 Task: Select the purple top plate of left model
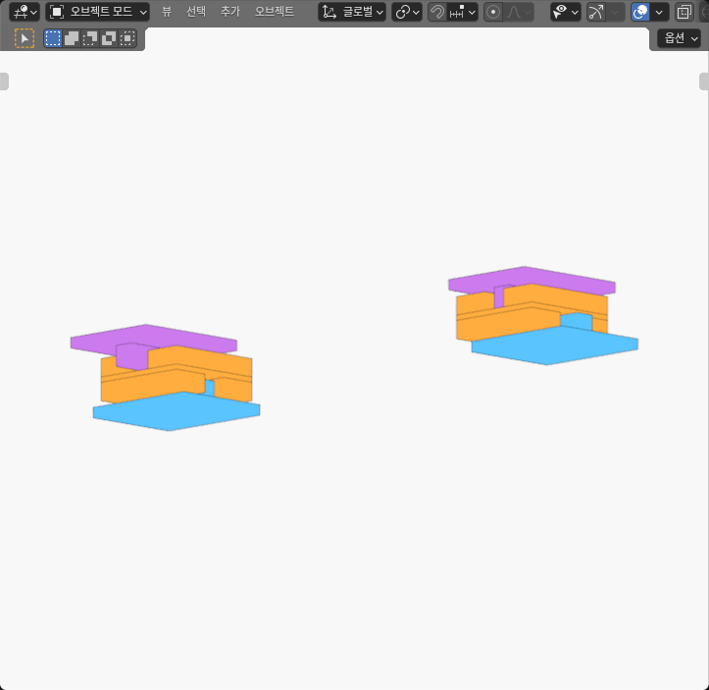tap(154, 339)
